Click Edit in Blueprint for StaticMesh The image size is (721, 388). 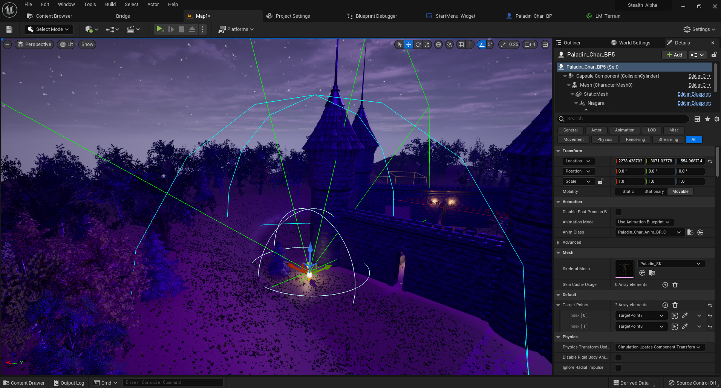pyautogui.click(x=694, y=94)
